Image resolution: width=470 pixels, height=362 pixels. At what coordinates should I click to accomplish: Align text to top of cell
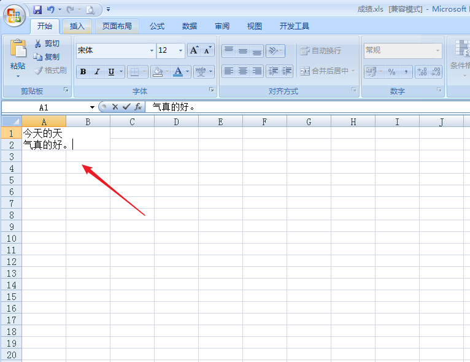229,50
